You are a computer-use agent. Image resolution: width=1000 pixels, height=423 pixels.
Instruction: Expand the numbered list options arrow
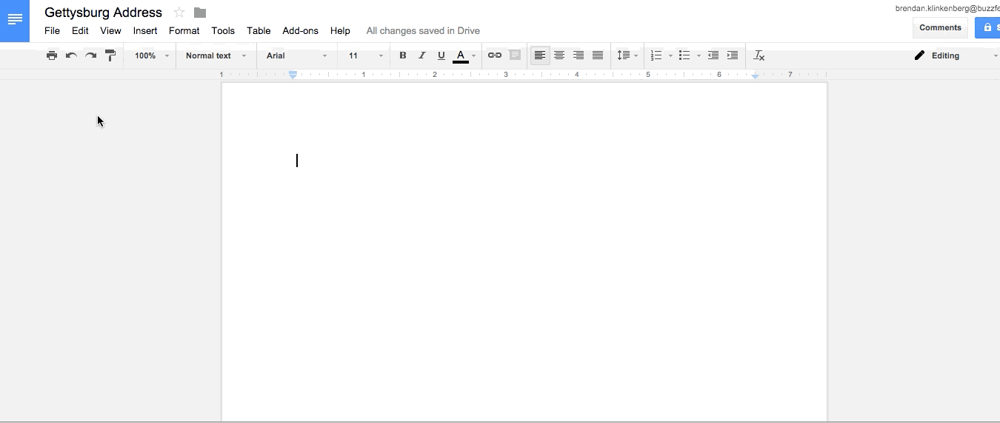(x=670, y=56)
